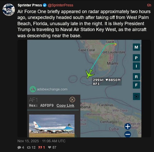Click the green AF1 aircraft icon
This screenshot has height=152, width=154.
tap(90, 74)
